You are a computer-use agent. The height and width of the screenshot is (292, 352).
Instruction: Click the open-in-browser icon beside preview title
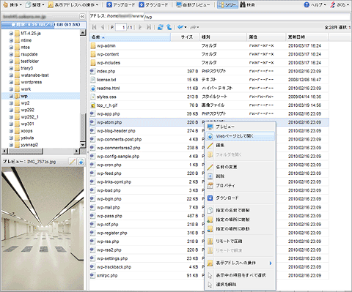(81, 162)
